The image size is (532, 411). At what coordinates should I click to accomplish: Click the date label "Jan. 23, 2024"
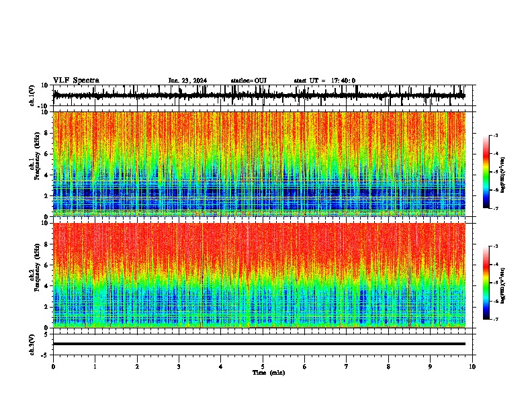pyautogui.click(x=187, y=81)
